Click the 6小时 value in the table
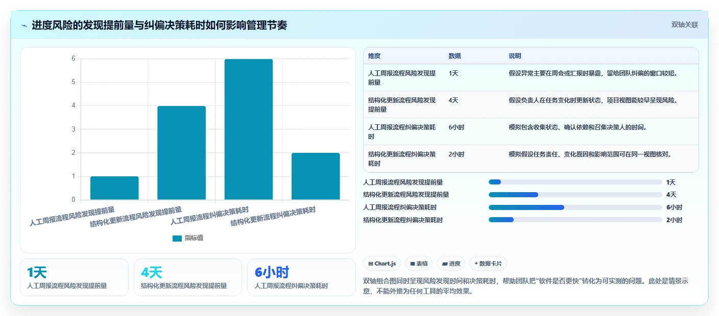 (457, 127)
